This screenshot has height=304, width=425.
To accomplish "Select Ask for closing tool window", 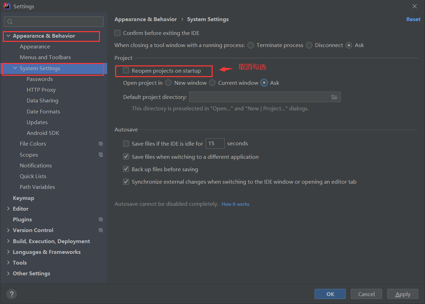I will tap(349, 45).
